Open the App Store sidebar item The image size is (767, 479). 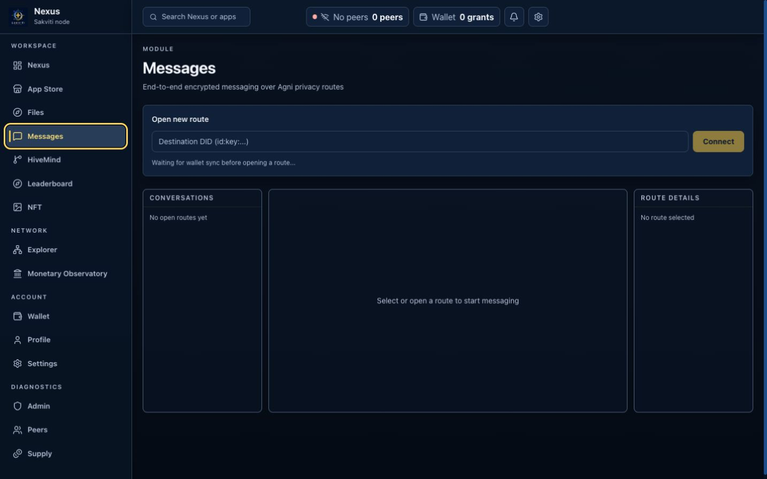pos(66,89)
